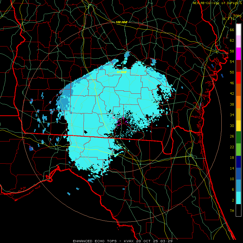
Task: Click the TH legend label
Action: pyautogui.click(x=232, y=211)
